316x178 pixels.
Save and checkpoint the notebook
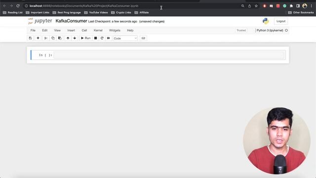pyautogui.click(x=30, y=38)
